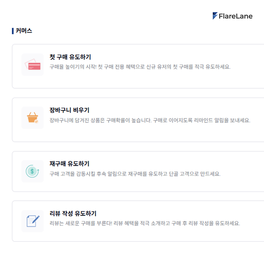This screenshot has height=264, width=264.
Task: Open the 리뷰 작성 유도하기 template card
Action: 138,221
